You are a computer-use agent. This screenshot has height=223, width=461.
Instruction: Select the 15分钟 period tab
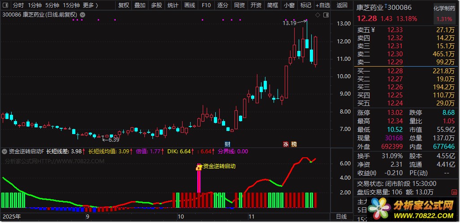[x=71, y=5]
